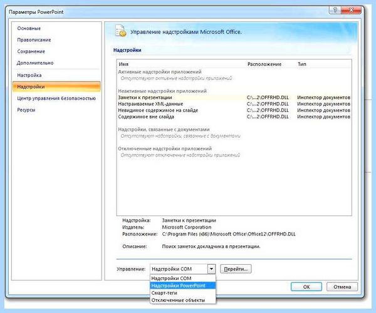Choose Отключенные объекты in dropdown list

pyautogui.click(x=183, y=300)
